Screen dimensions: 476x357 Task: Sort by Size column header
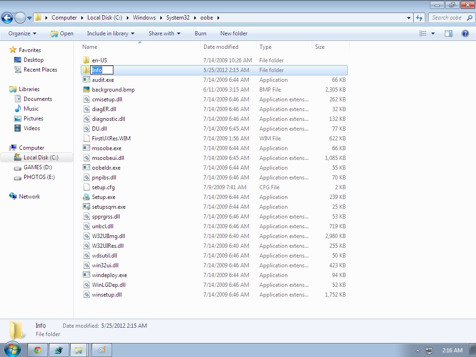[x=320, y=47]
